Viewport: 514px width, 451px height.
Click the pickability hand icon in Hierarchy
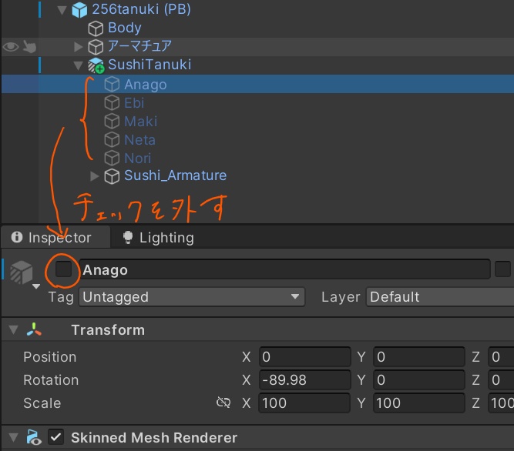click(29, 47)
